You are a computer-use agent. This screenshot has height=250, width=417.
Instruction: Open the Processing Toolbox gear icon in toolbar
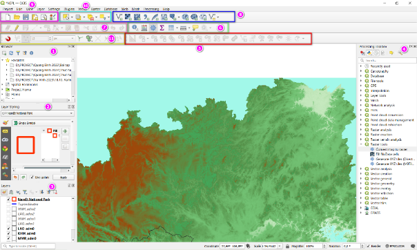point(153,28)
